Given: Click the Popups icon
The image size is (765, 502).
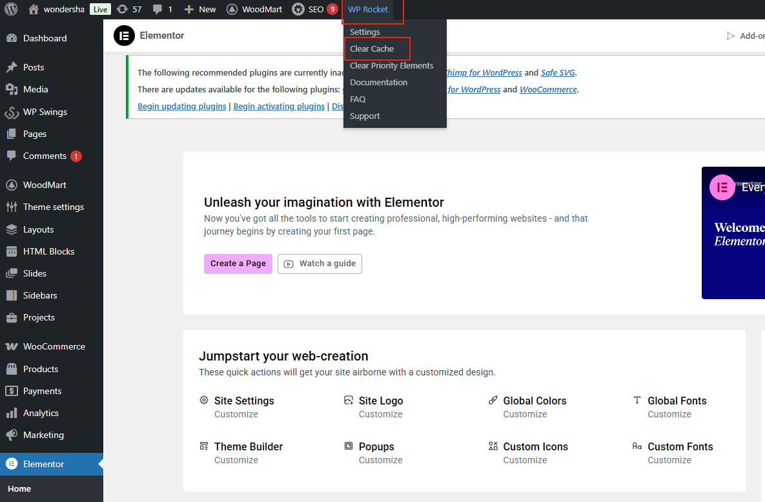Looking at the screenshot, I should point(349,446).
